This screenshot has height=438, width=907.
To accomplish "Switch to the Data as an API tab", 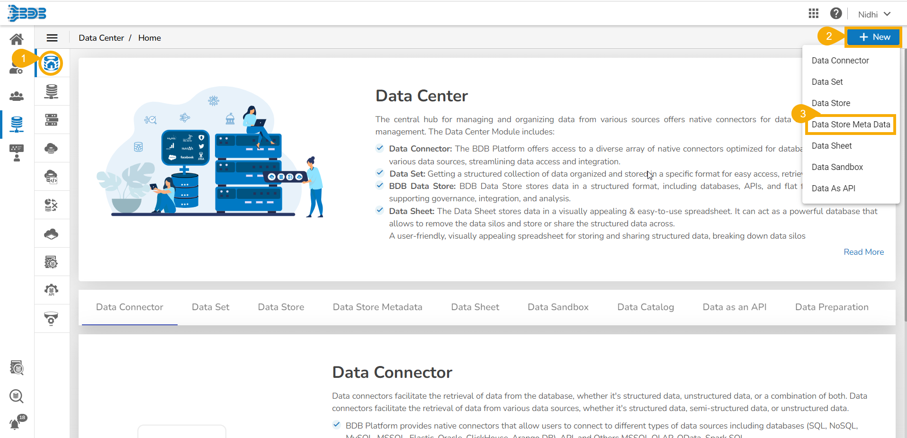I will tap(735, 307).
